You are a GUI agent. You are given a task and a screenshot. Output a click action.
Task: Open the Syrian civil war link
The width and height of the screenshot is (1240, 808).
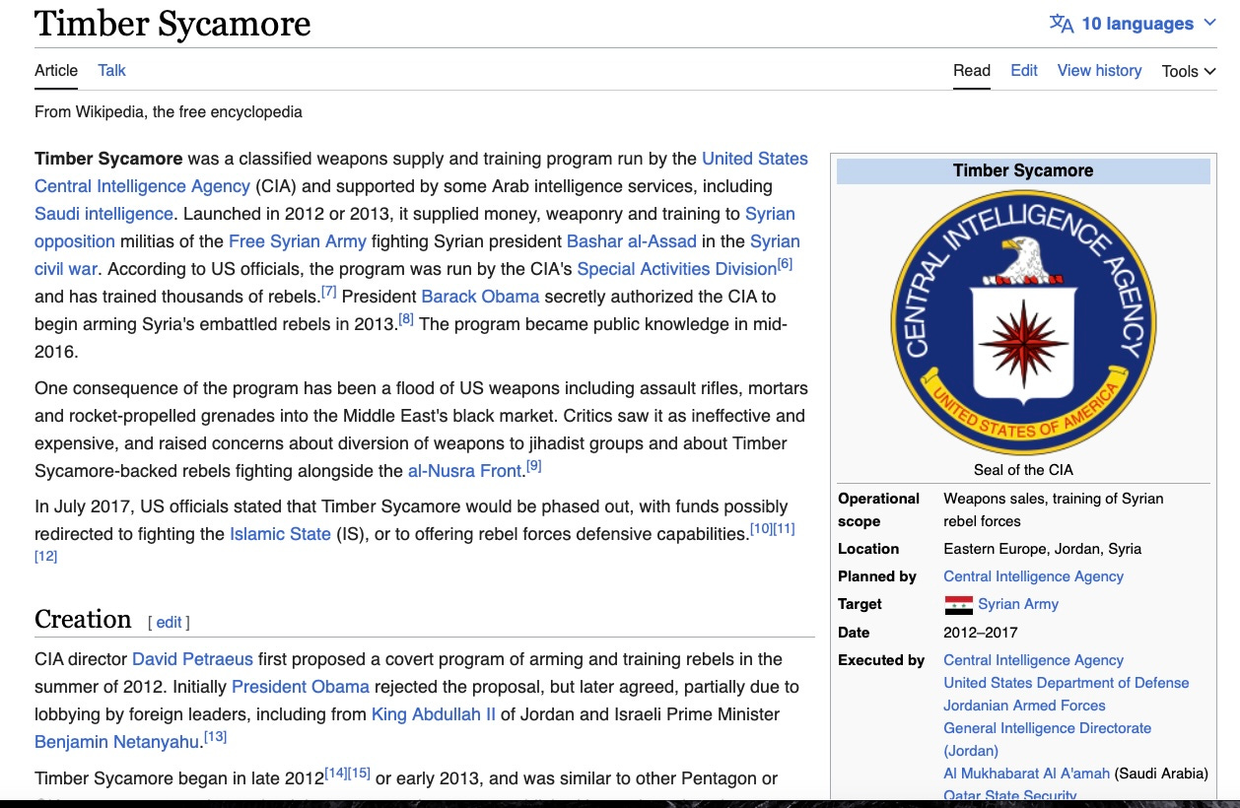tap(417, 255)
